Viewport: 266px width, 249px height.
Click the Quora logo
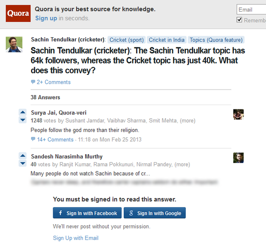[18, 13]
